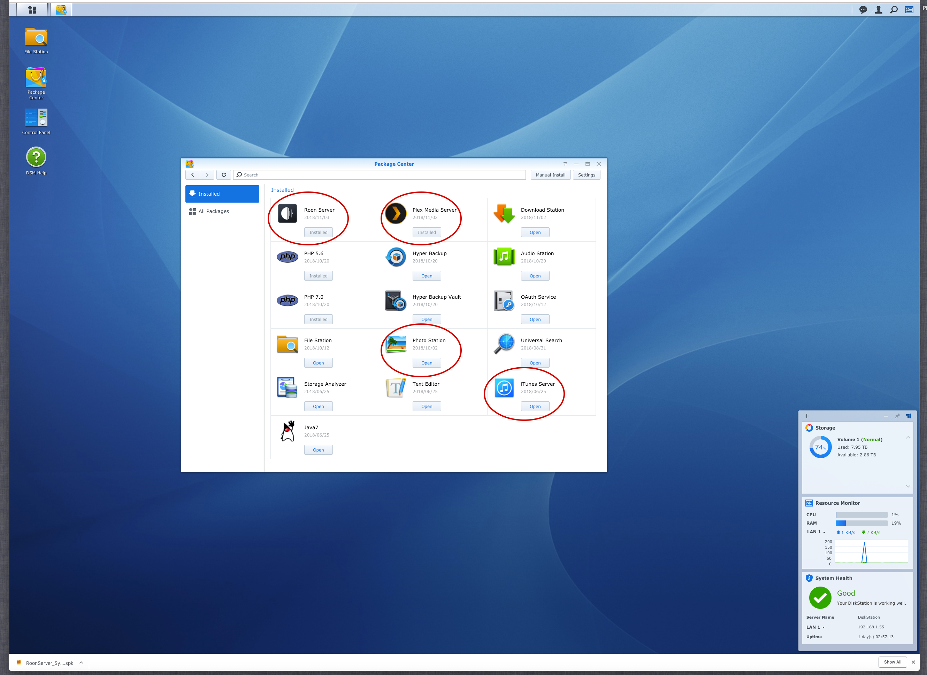Click the Plex Media Server icon
Image resolution: width=927 pixels, height=675 pixels.
click(x=396, y=213)
